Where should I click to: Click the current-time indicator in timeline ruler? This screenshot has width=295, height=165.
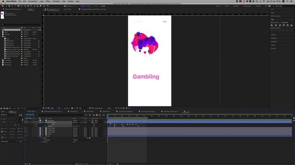click(x=107, y=116)
